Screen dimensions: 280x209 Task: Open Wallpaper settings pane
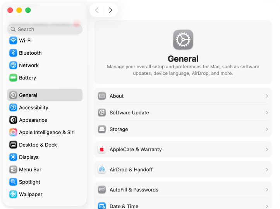pyautogui.click(x=45, y=194)
